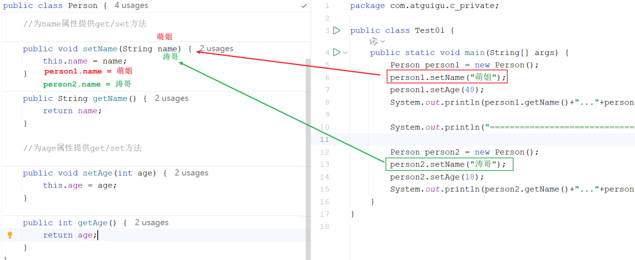The height and width of the screenshot is (260, 635).
Task: Open "4 usages" hint for the Person class
Action: (x=131, y=6)
